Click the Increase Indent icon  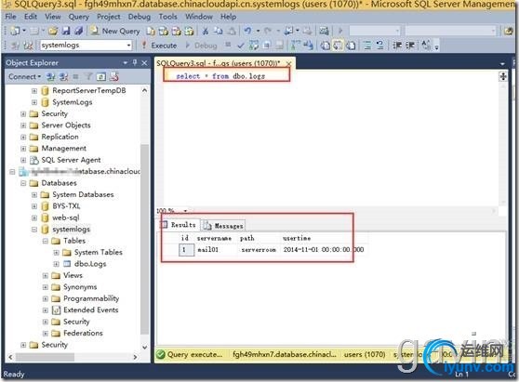click(x=410, y=46)
